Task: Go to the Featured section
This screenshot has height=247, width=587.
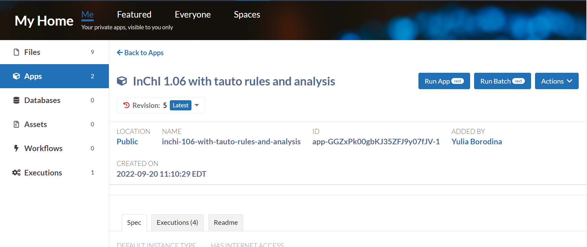Action: [x=134, y=14]
